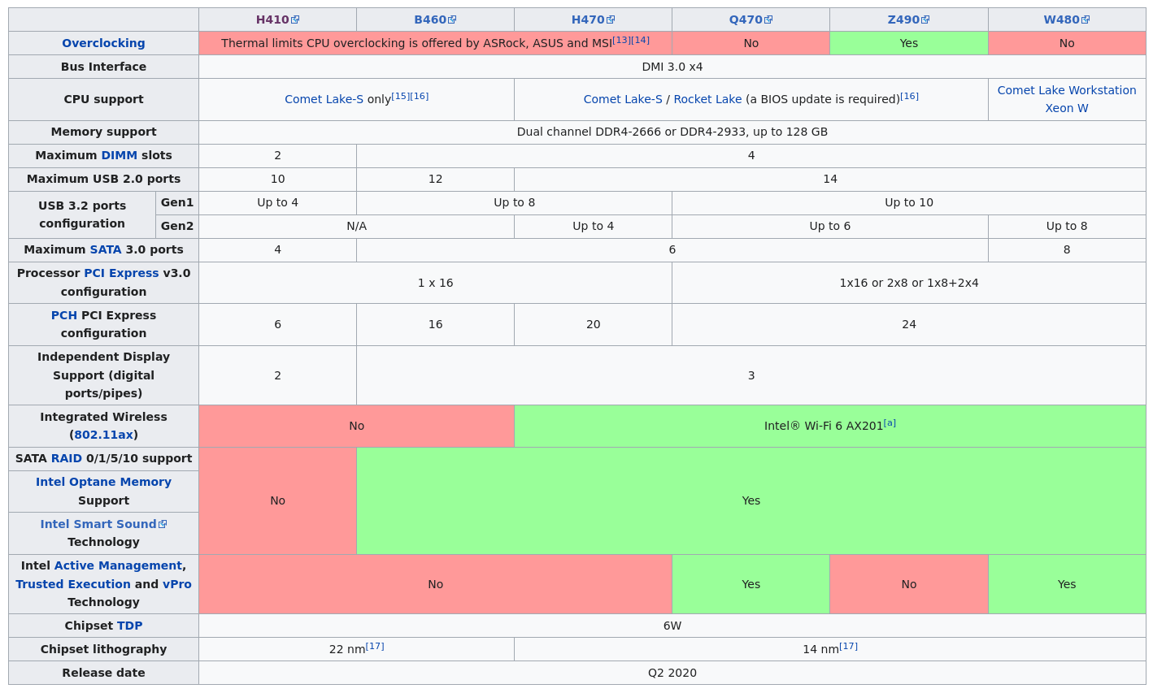Click the 'Chipset lithography' row header
The width and height of the screenshot is (1153, 693).
(103, 649)
